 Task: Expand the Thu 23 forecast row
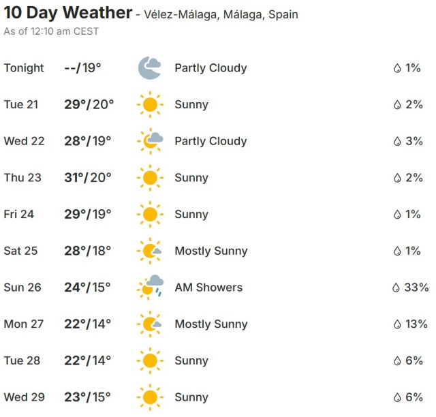click(22, 178)
